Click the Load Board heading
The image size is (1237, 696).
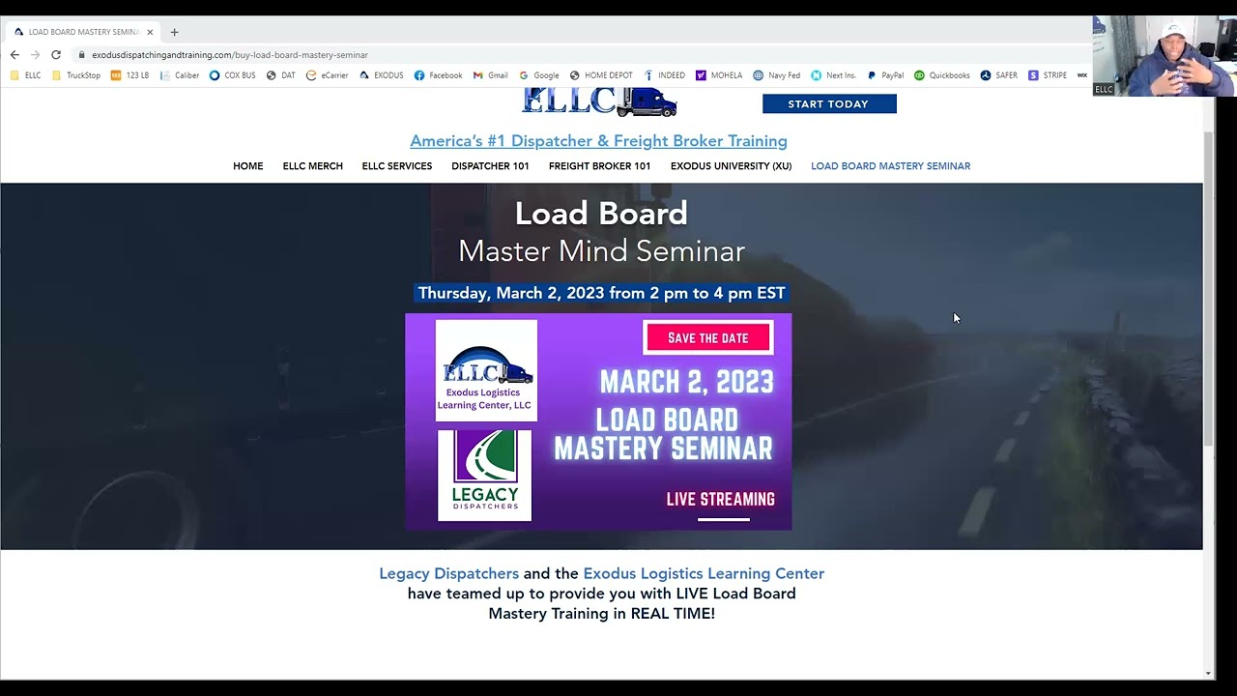coord(601,213)
